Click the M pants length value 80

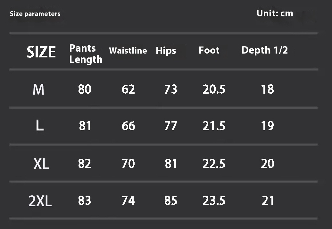click(85, 89)
